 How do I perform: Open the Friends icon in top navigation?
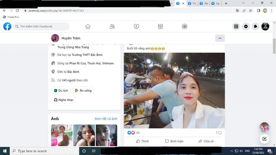coord(112,26)
